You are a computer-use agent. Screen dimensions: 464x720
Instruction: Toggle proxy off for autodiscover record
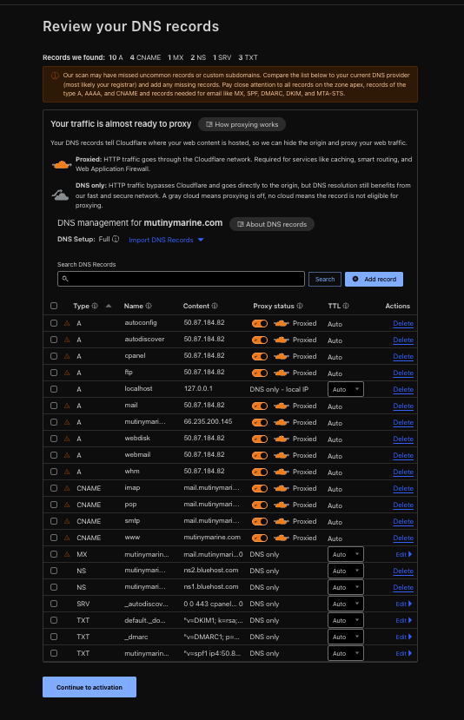click(x=260, y=340)
